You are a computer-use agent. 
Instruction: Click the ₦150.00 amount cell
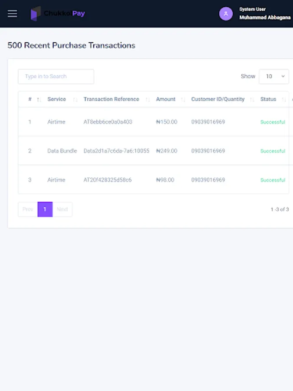166,122
